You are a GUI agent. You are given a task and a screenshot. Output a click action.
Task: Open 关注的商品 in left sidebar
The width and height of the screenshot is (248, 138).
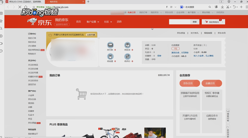coord(33,65)
